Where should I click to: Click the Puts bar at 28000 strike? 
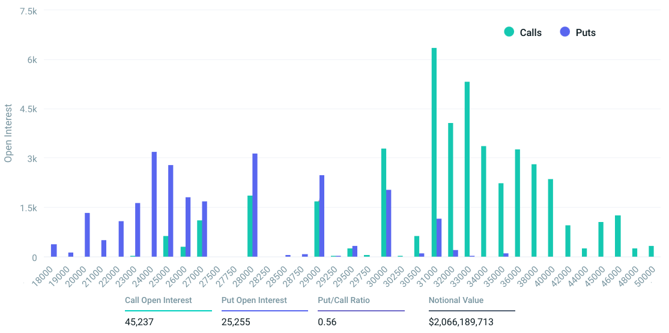coord(255,205)
